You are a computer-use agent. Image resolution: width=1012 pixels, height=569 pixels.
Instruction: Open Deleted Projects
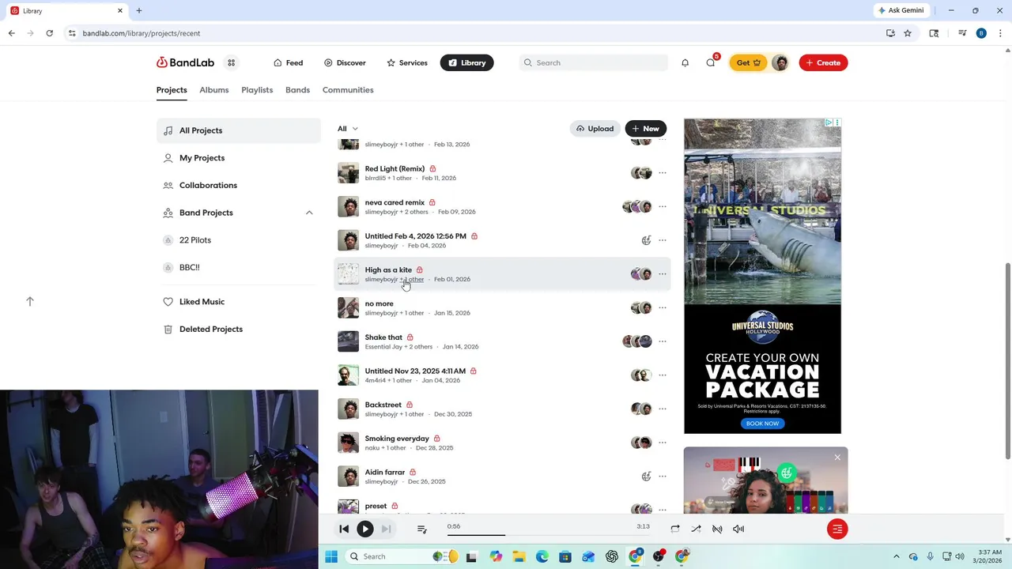click(238, 329)
